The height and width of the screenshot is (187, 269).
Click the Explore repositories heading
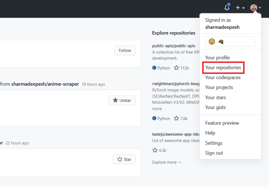pyautogui.click(x=173, y=33)
